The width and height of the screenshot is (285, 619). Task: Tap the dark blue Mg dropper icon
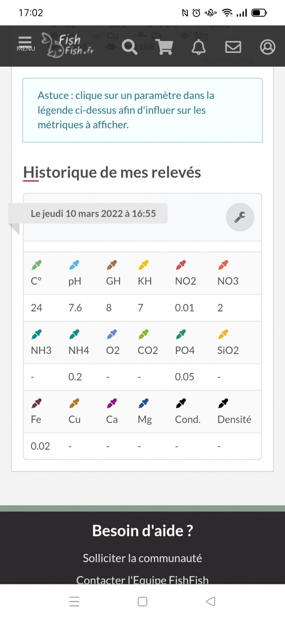coord(143,403)
